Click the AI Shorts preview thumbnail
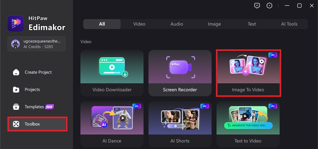Viewport: 318px width, 149px height. 180,118
